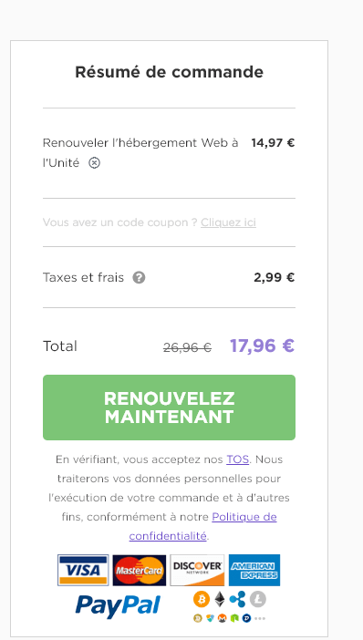Click the Discover Network logo
Viewport: 363px width, 640px height.
(197, 570)
